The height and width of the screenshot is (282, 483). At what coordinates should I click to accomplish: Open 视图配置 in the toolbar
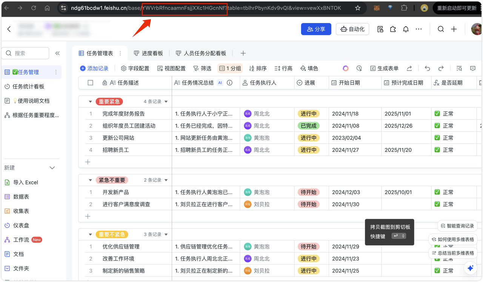(171, 68)
